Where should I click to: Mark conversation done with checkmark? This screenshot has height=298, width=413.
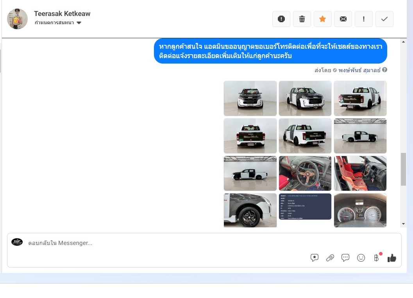(x=384, y=19)
